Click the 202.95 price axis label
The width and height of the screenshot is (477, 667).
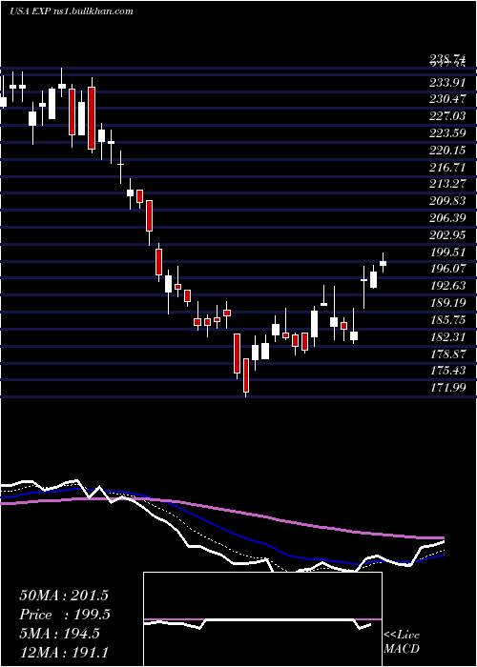pyautogui.click(x=447, y=234)
